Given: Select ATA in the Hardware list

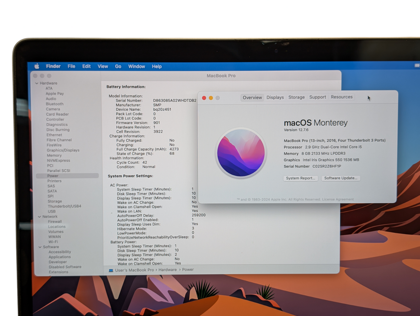Looking at the screenshot, I should click(x=49, y=88).
